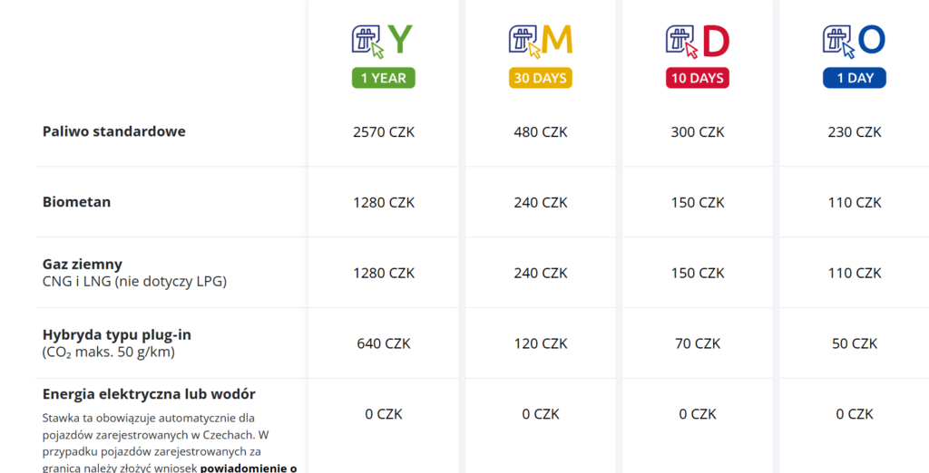
Task: Click the one-day vignette highway icon
Action: click(x=838, y=40)
